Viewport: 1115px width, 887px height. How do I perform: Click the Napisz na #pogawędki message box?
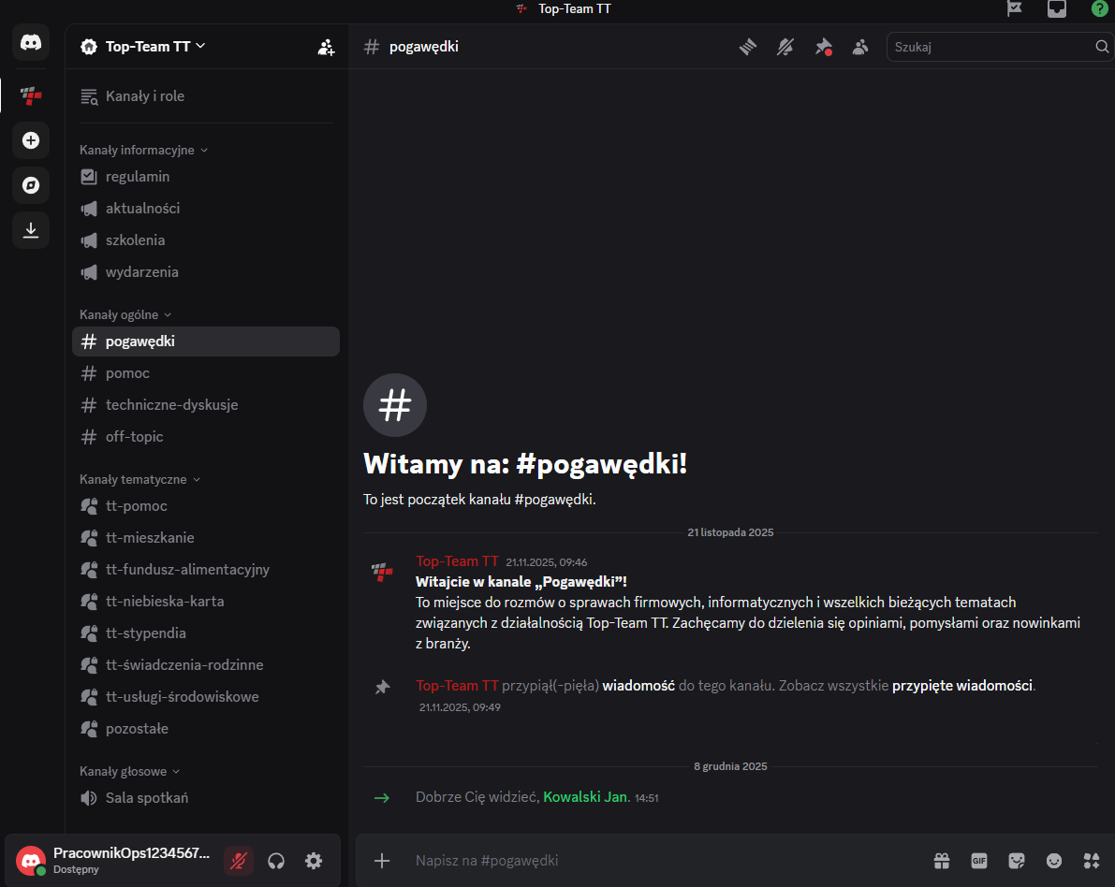(668, 861)
